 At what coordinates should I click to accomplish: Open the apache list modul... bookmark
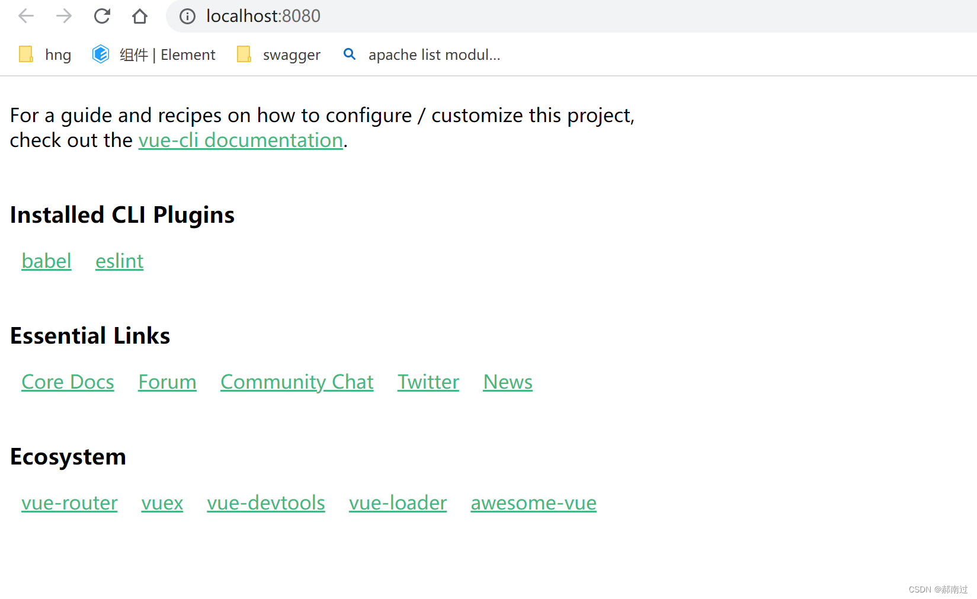pos(422,55)
